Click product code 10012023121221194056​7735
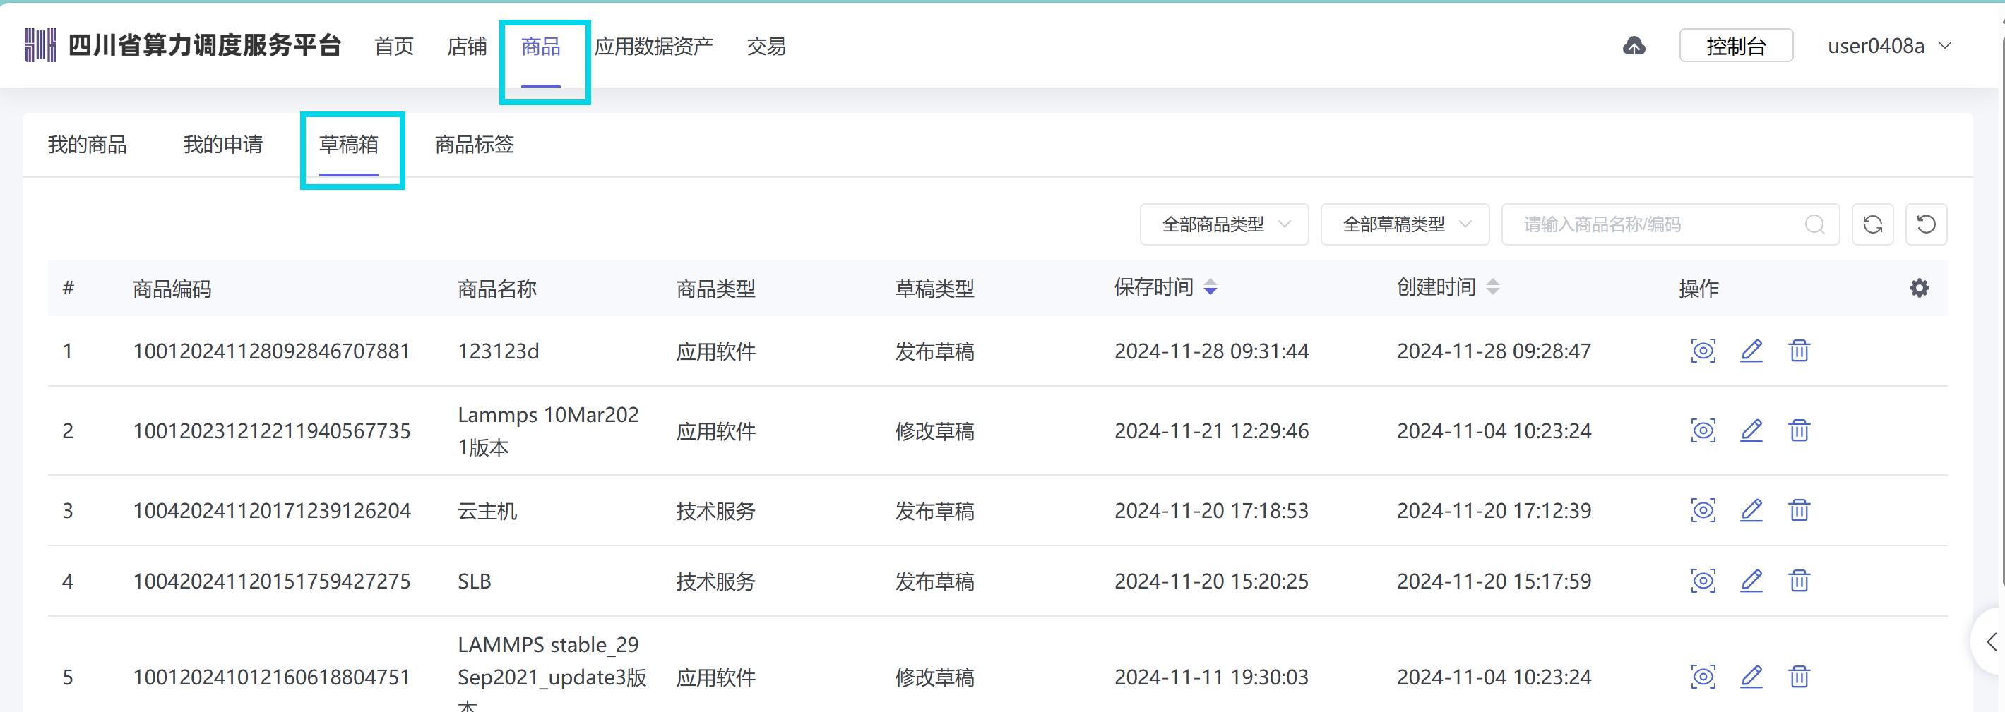The width and height of the screenshot is (2005, 712). (x=272, y=430)
